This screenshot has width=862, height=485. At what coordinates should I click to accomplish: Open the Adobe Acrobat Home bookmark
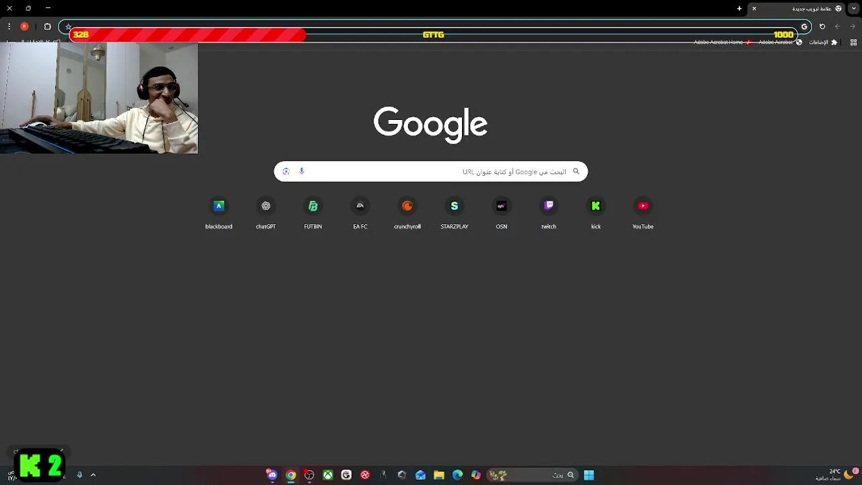click(x=722, y=42)
